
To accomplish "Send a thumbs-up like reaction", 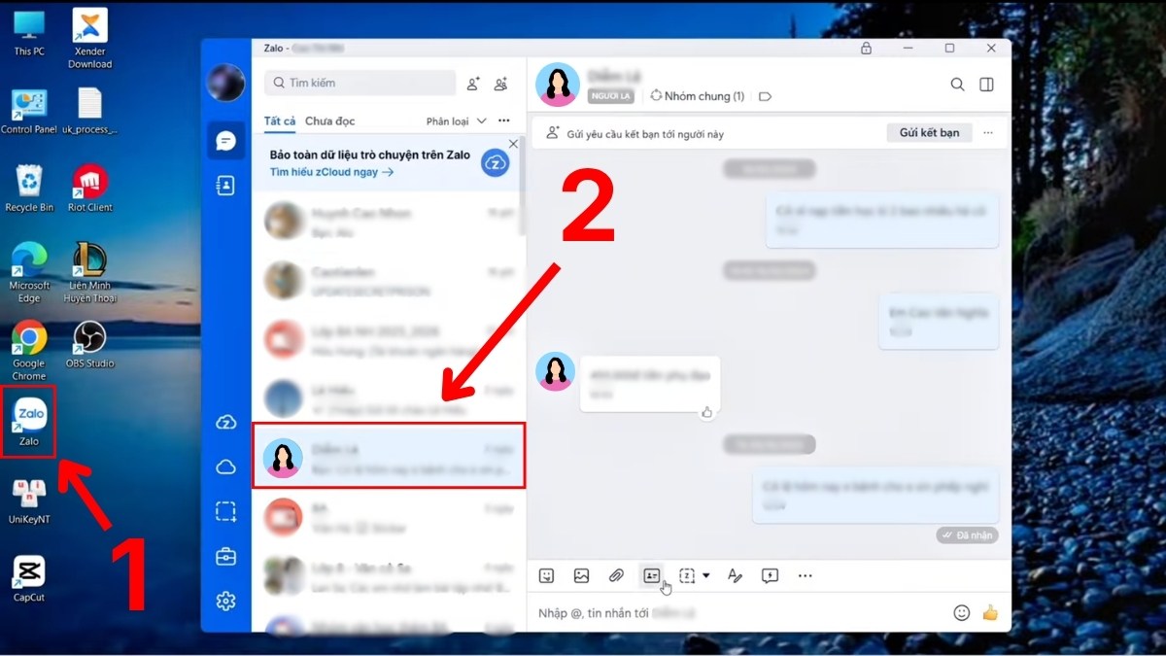I will (x=990, y=612).
